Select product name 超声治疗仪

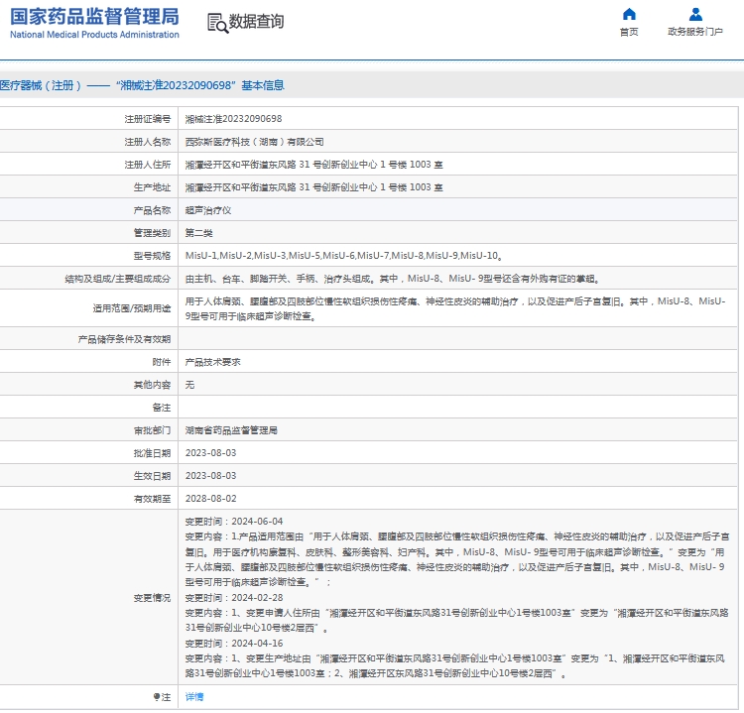[208, 210]
